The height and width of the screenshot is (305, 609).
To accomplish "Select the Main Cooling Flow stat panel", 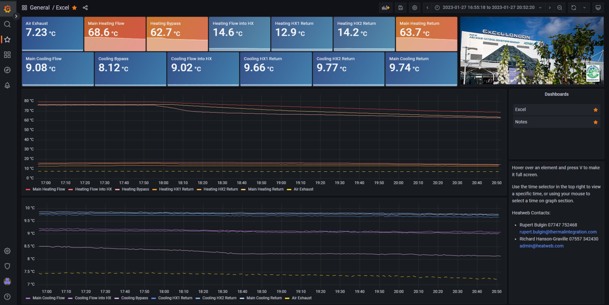I will pos(58,69).
